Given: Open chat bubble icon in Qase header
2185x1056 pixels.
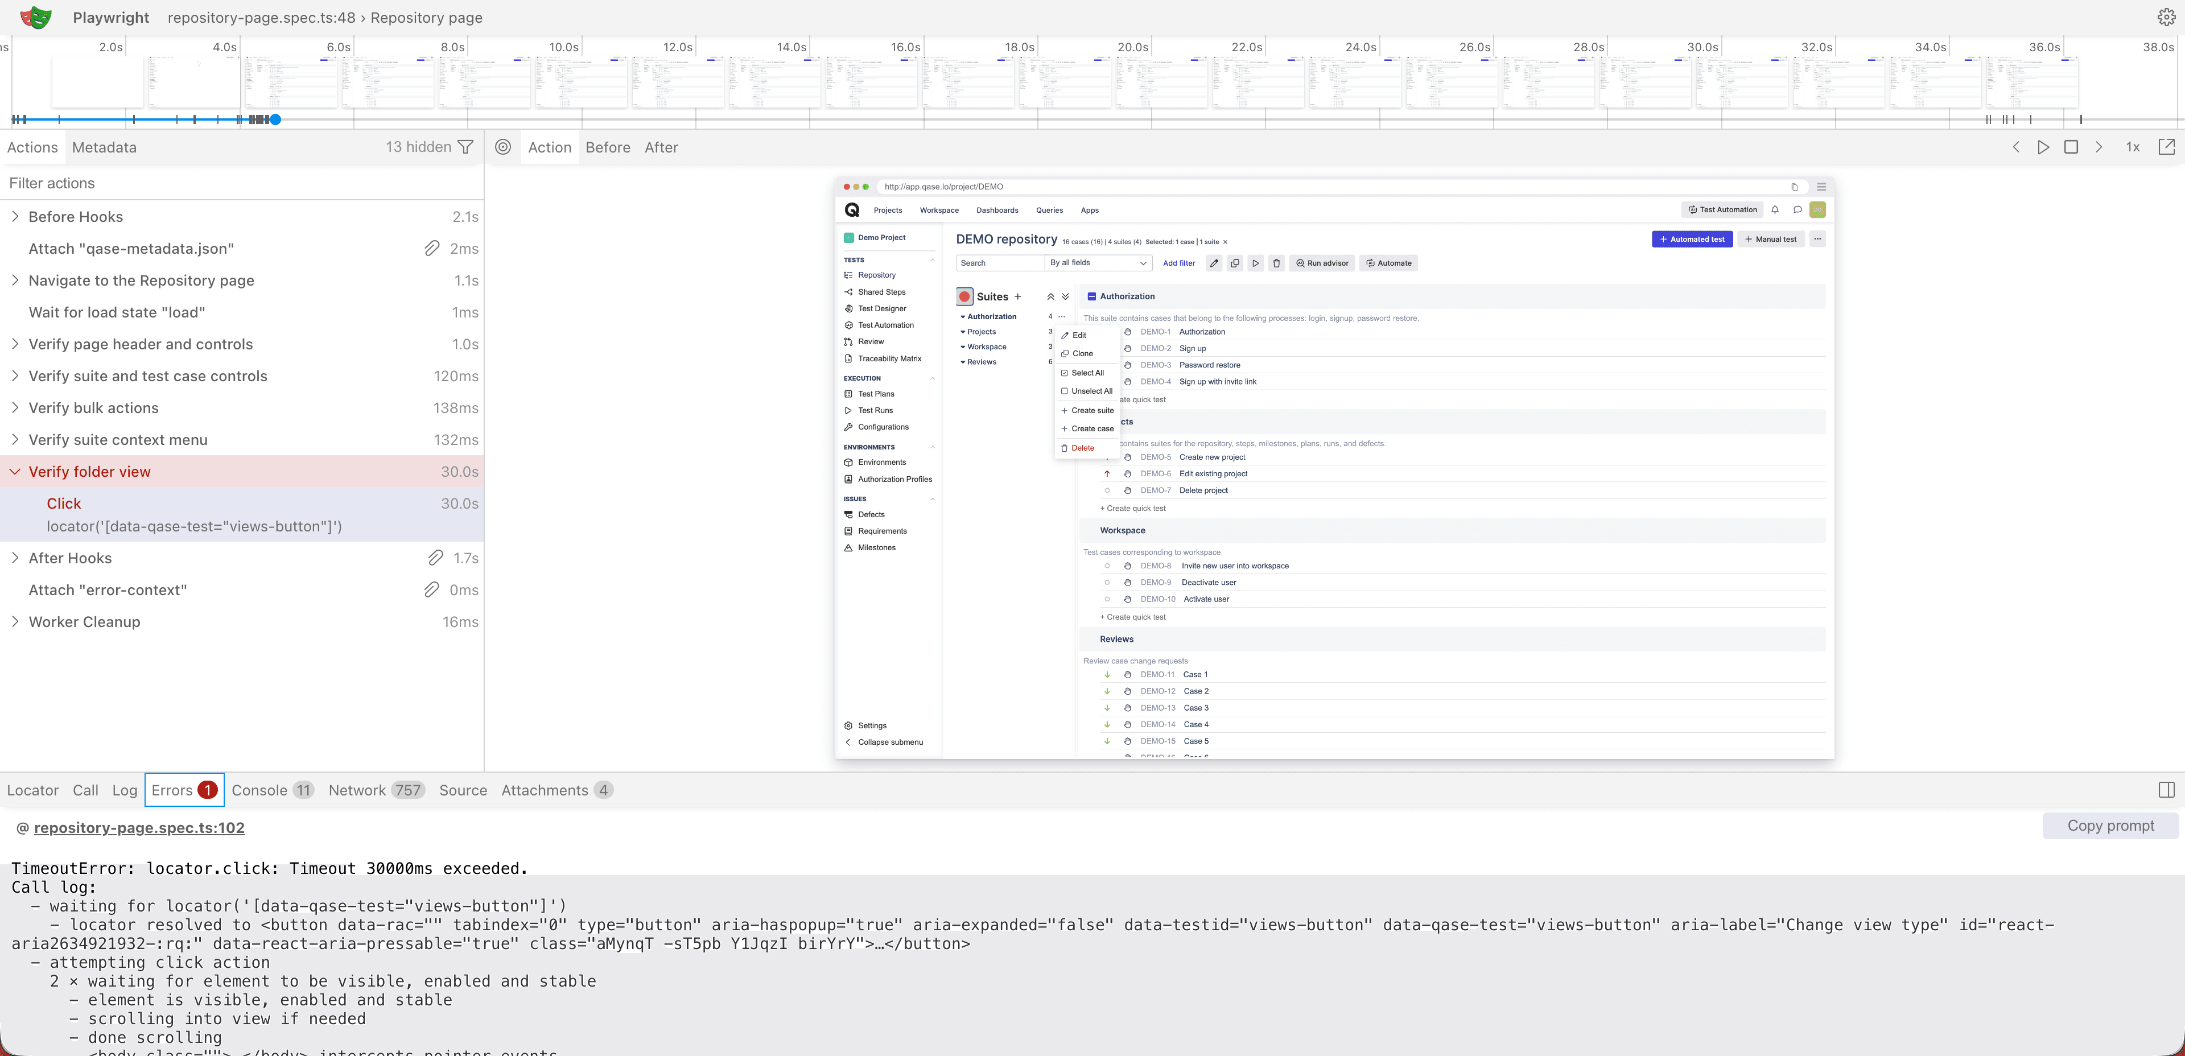Looking at the screenshot, I should [1798, 209].
